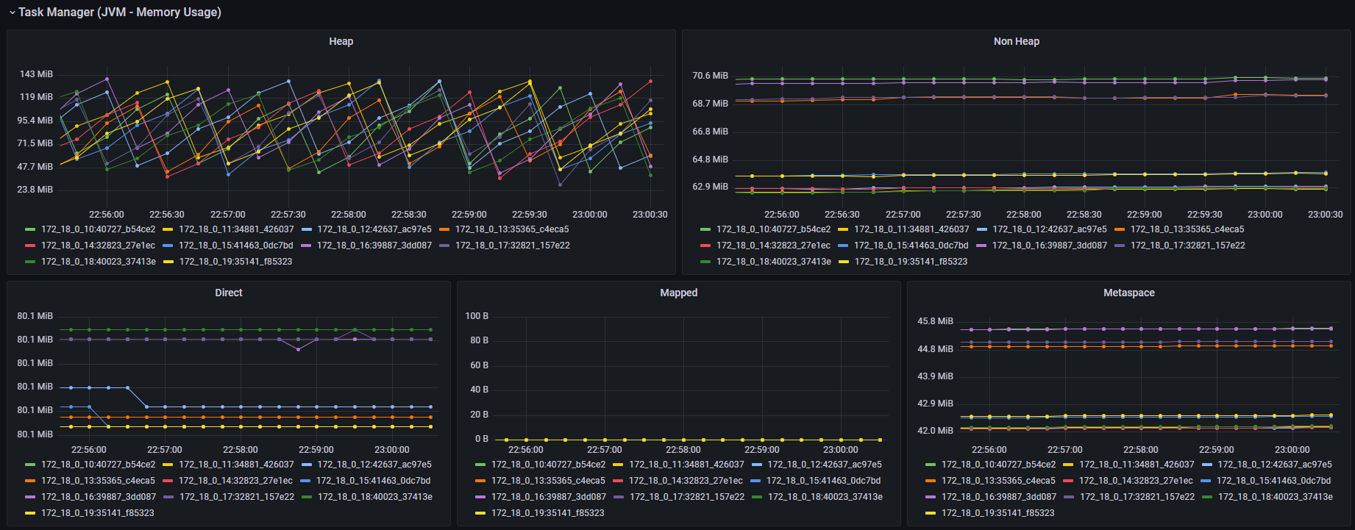1355x530 pixels.
Task: Click the 23:00:00 time label on Heap axis
Action: (590, 215)
